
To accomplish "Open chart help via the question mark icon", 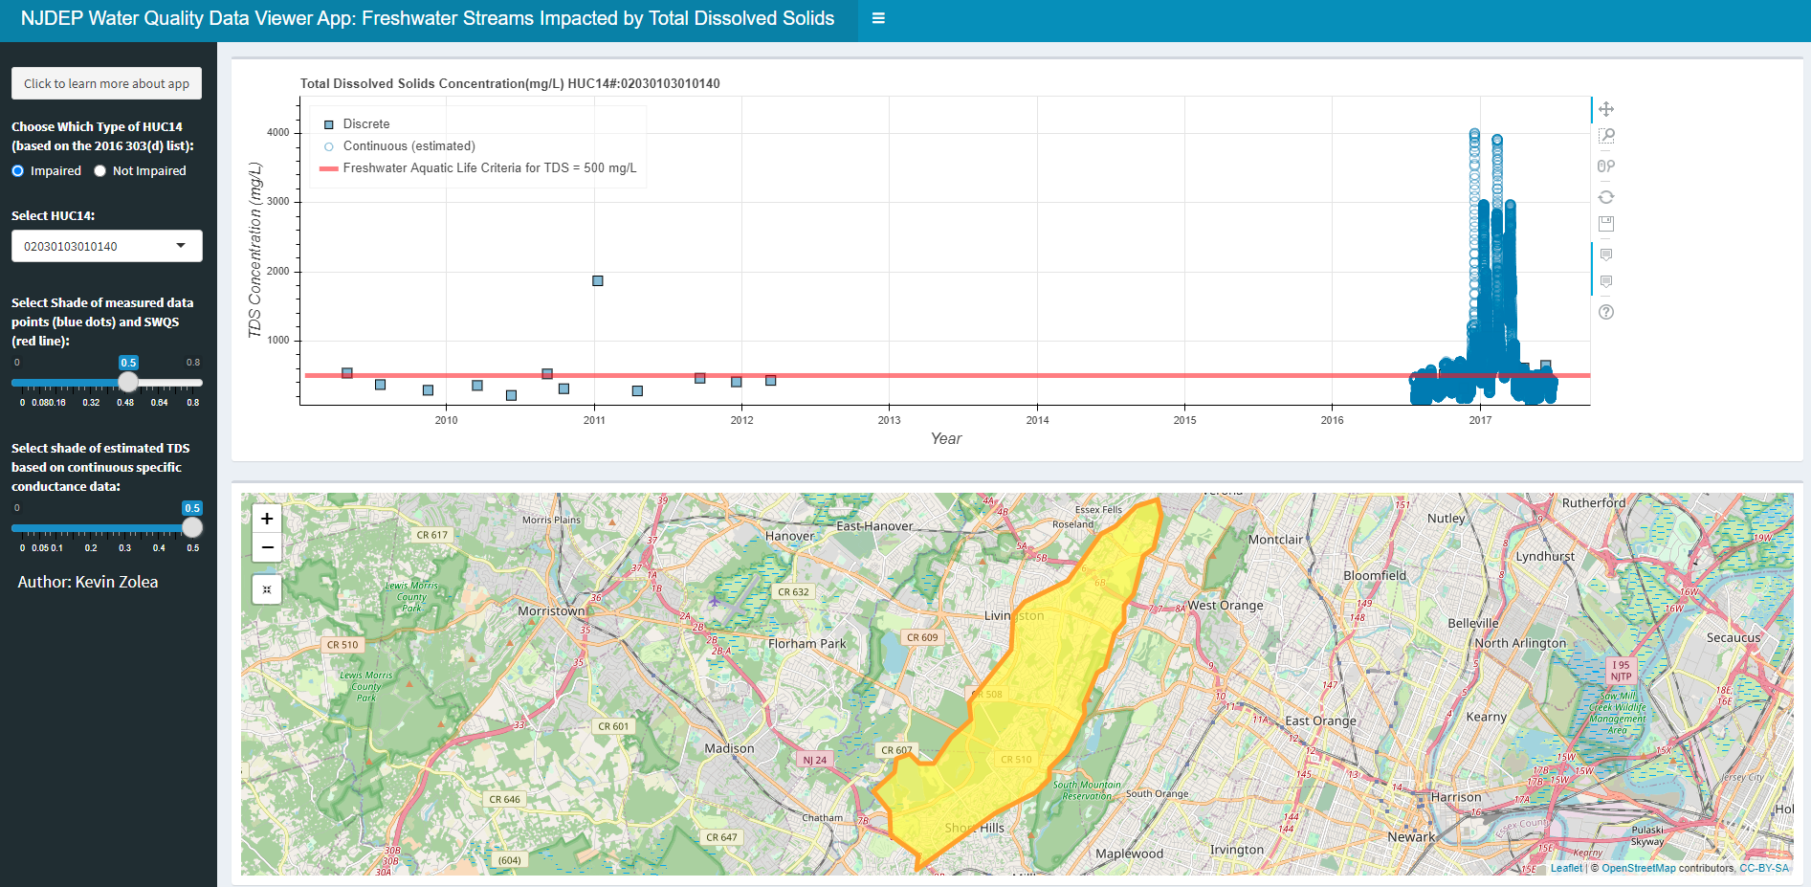I will (x=1605, y=312).
